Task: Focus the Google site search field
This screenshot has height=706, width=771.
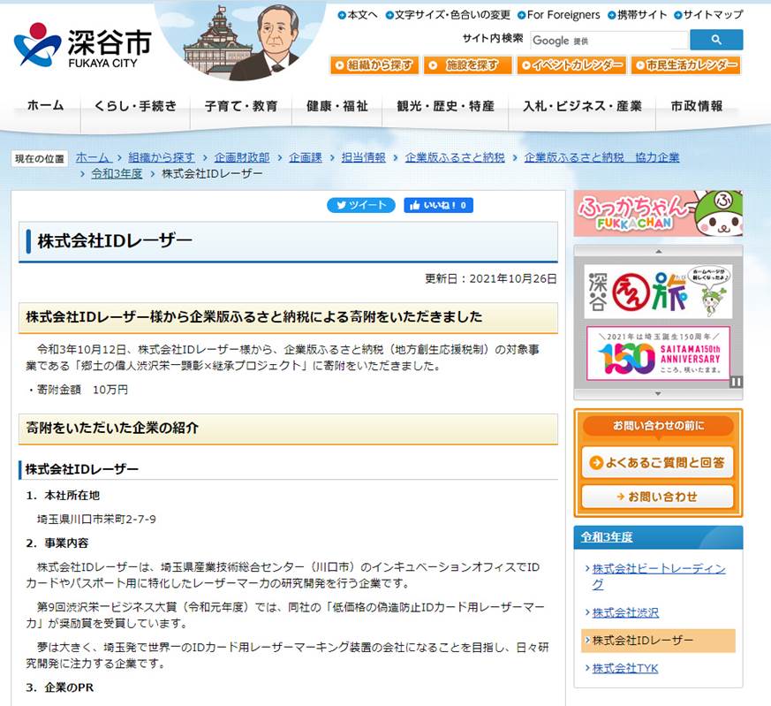Action: coord(609,41)
